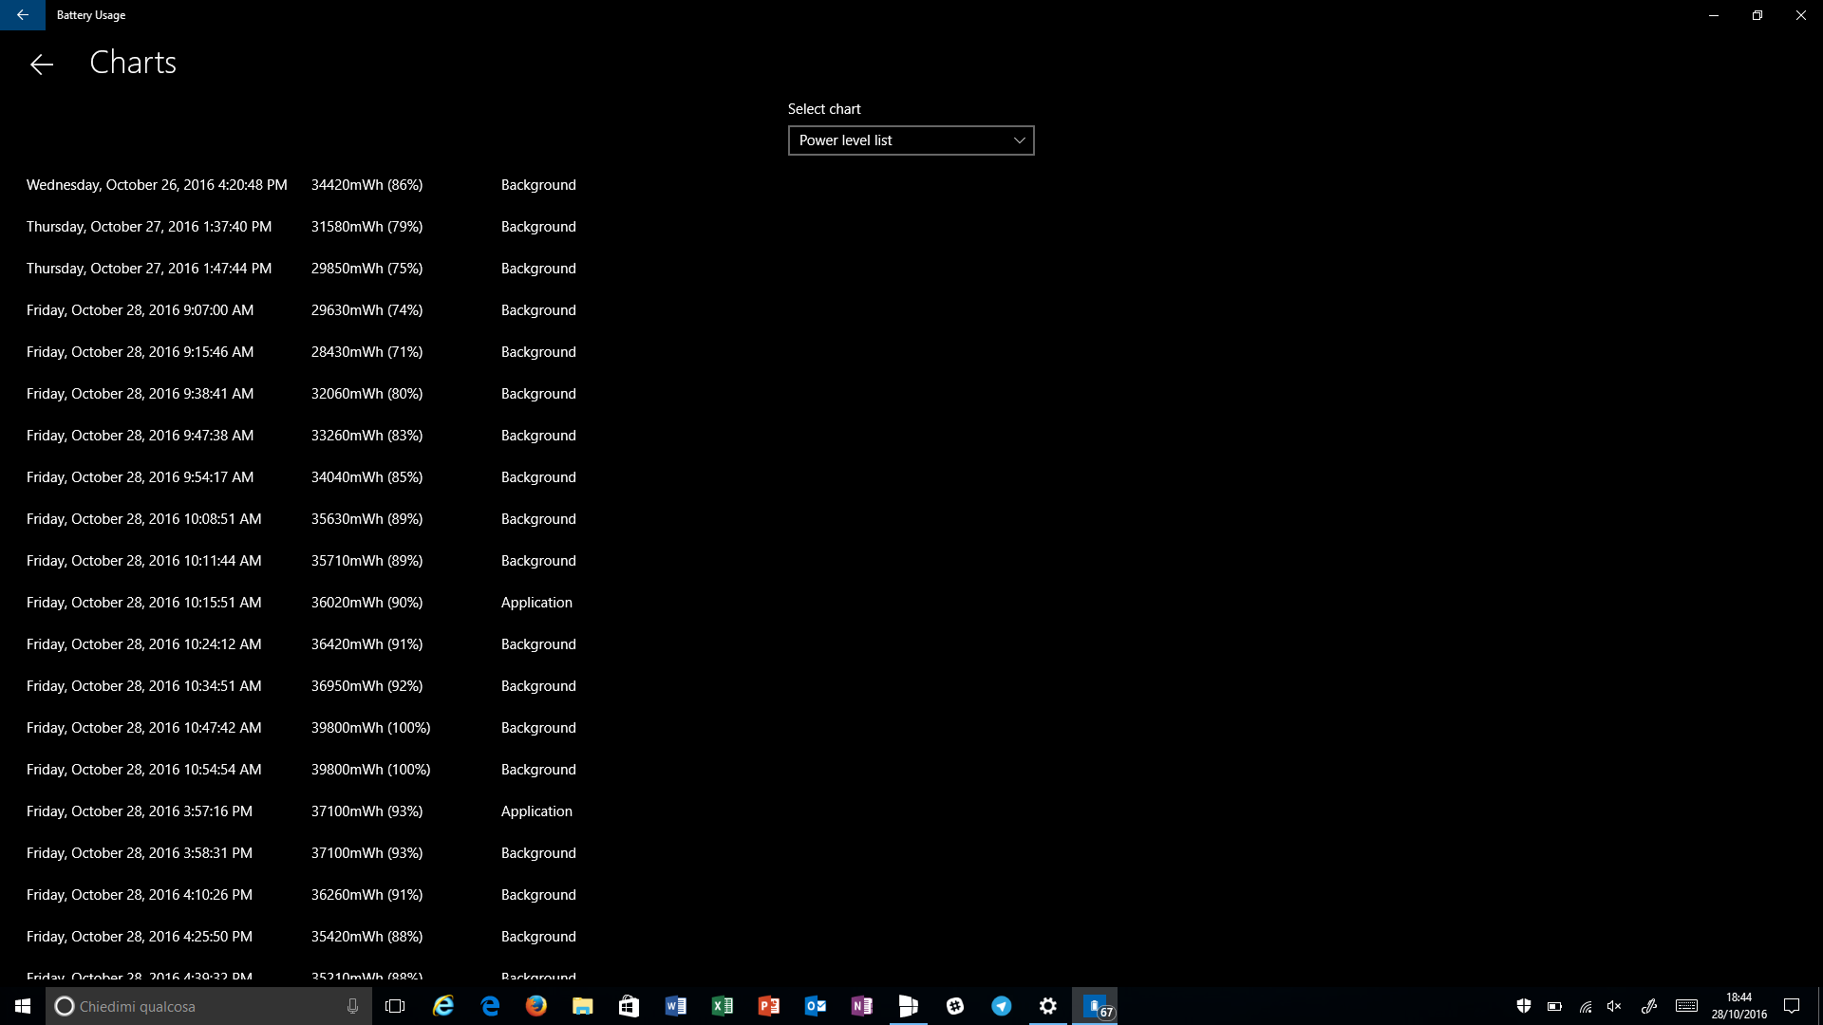The width and height of the screenshot is (1823, 1025).
Task: Open Microsoft Edge from the taskbar
Action: click(490, 1006)
